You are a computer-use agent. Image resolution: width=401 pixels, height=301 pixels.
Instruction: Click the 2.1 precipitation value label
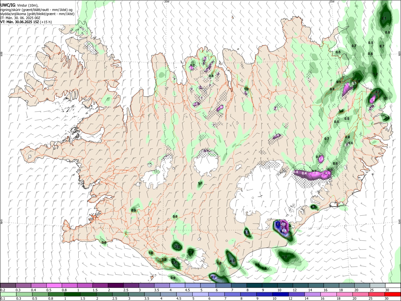[x=384, y=18]
